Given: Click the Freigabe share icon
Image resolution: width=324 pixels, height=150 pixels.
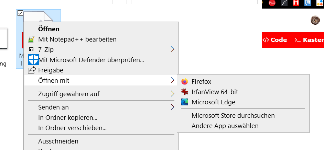Looking at the screenshot, I should (32, 70).
